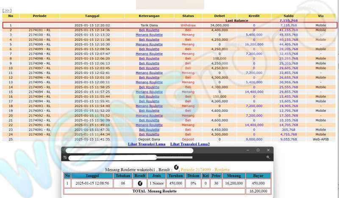This screenshot has height=198, width=339.
Task: Click the site settings icon in popup address bar
Action: 65,158
